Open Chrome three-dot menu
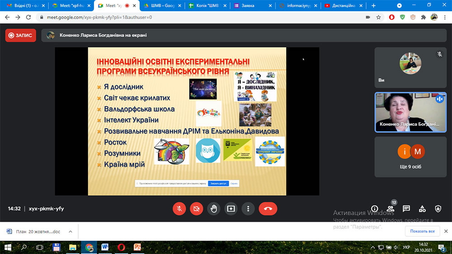452x254 pixels. (x=445, y=17)
